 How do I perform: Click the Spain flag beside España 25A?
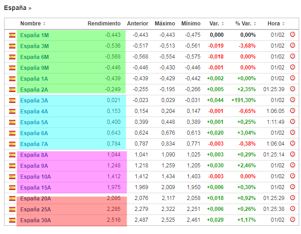pyautogui.click(x=12, y=209)
